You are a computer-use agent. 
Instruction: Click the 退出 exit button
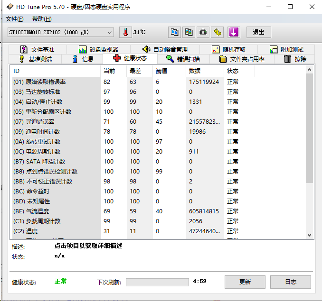[x=259, y=32]
